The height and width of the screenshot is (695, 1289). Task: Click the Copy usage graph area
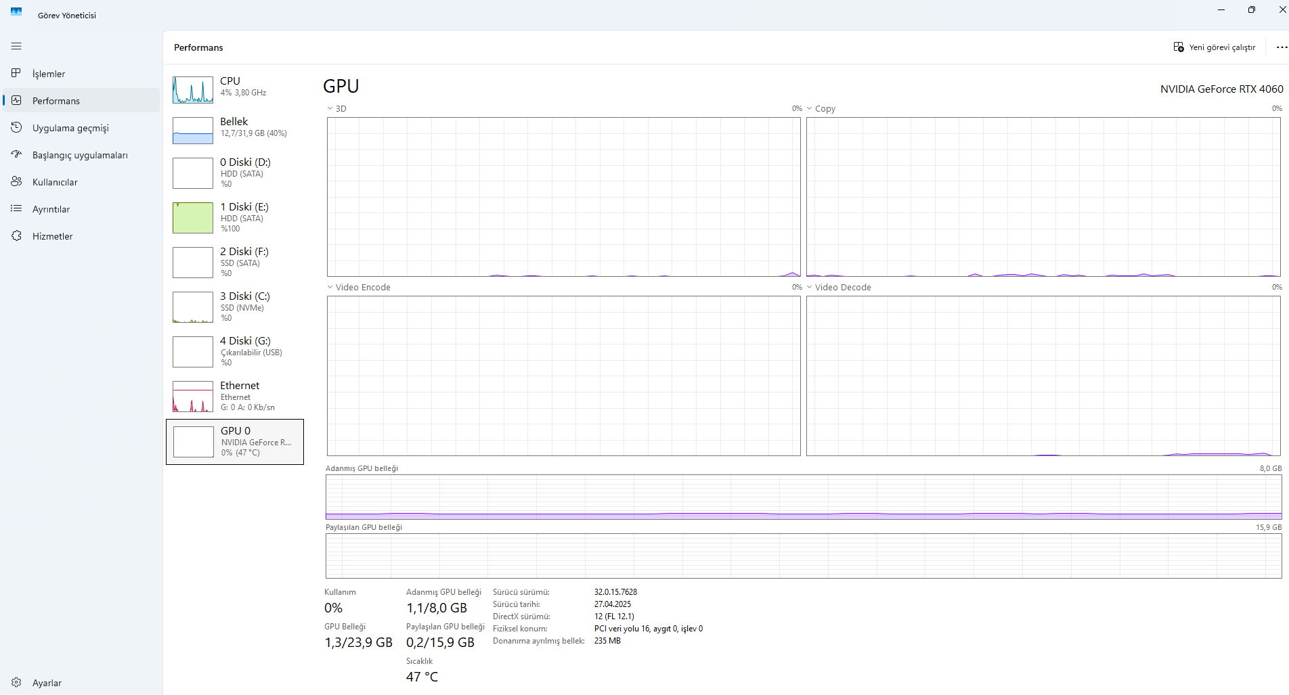click(x=1043, y=197)
